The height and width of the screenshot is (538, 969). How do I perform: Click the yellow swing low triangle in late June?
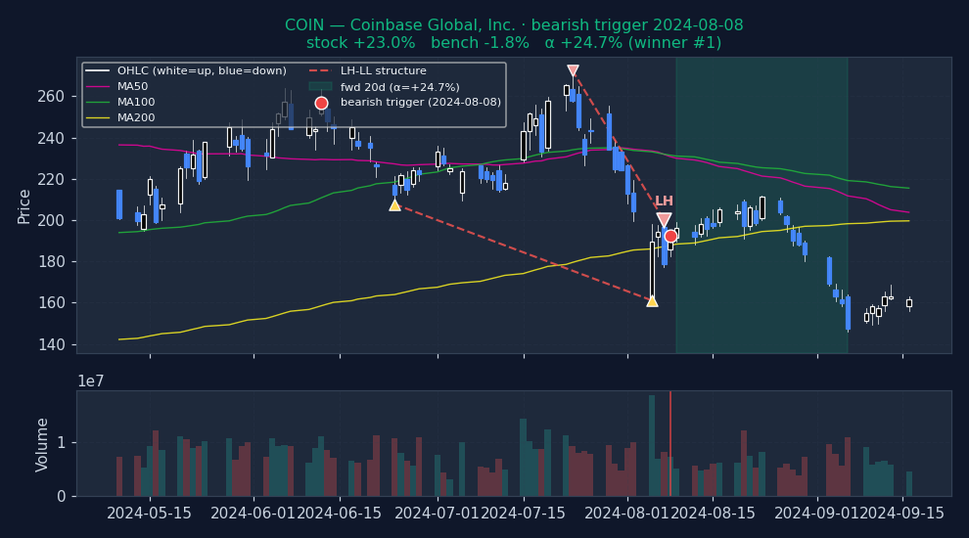click(x=394, y=204)
